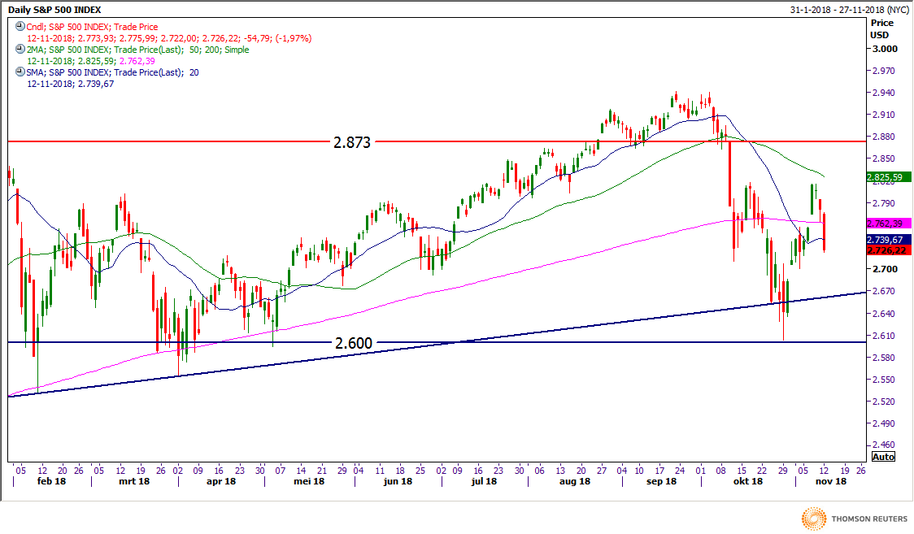Click the red 2.726,22 last price tag
Image resolution: width=914 pixels, height=534 pixels.
(888, 250)
